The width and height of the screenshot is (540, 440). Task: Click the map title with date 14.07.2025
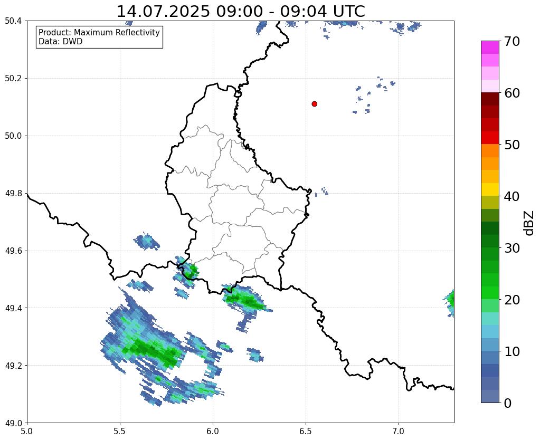pyautogui.click(x=241, y=12)
